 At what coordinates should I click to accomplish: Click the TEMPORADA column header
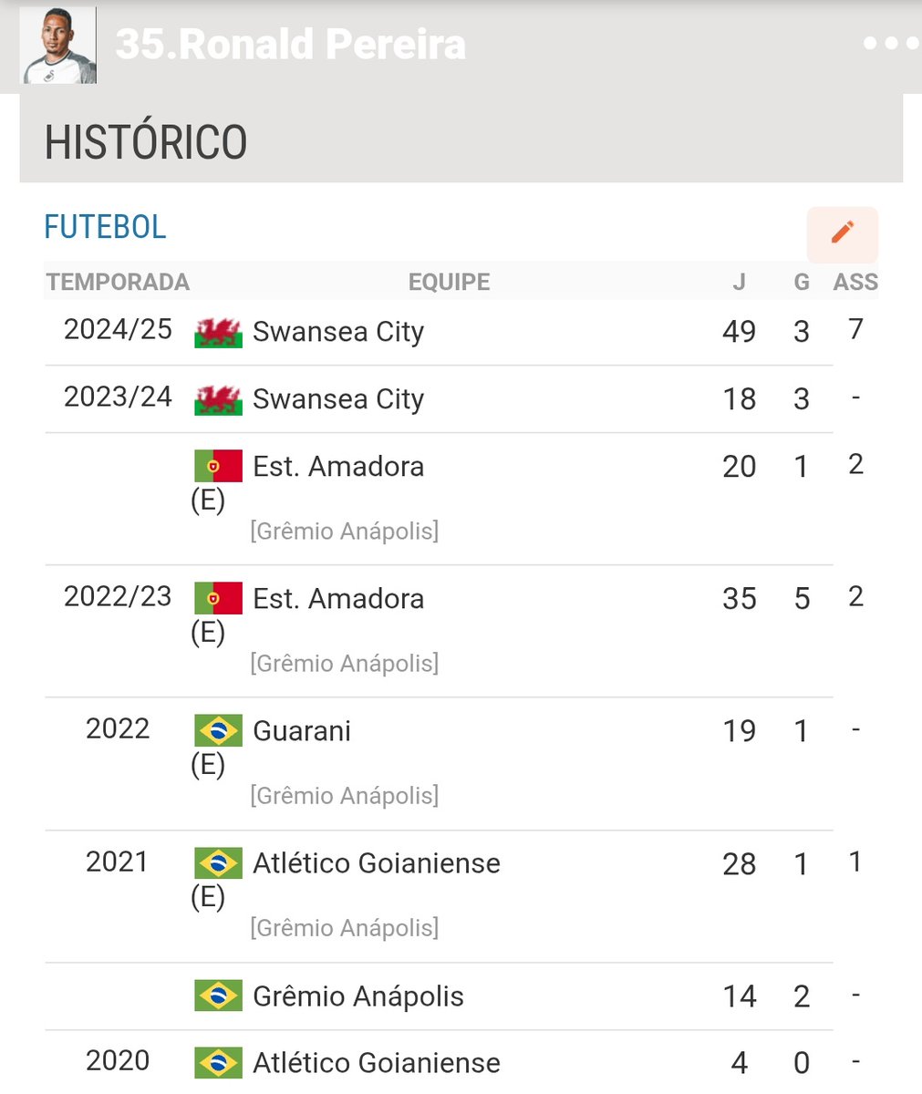click(118, 283)
